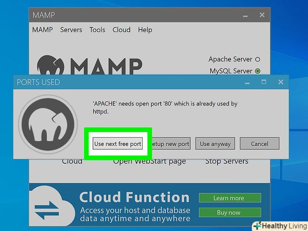Click the Apache Server label

tap(230, 59)
